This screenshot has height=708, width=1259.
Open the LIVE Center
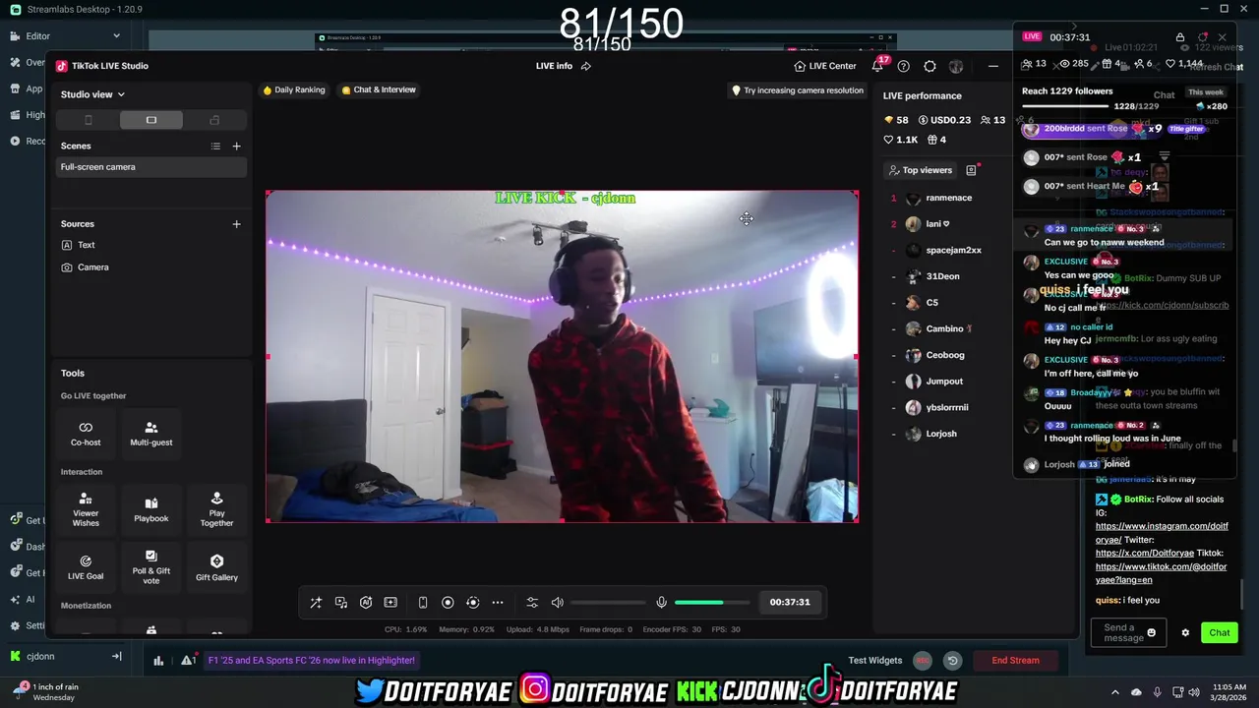pyautogui.click(x=825, y=66)
